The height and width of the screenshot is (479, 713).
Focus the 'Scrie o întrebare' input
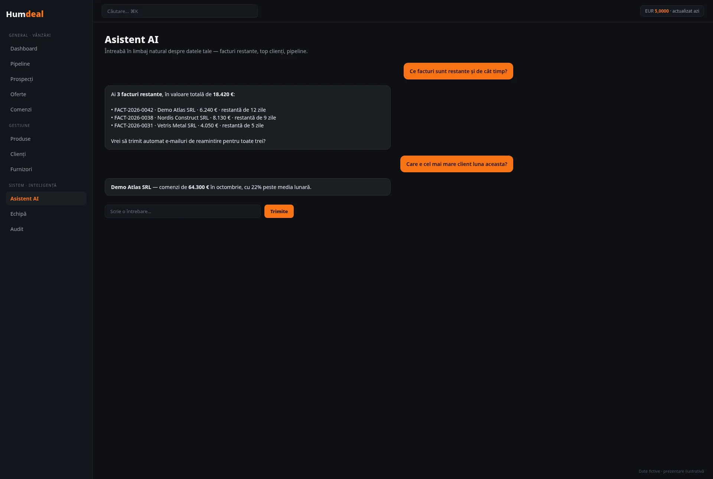tap(183, 211)
